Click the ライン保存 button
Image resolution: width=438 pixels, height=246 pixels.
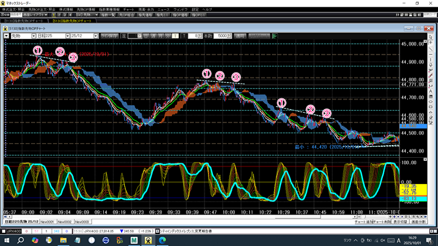tap(109, 36)
